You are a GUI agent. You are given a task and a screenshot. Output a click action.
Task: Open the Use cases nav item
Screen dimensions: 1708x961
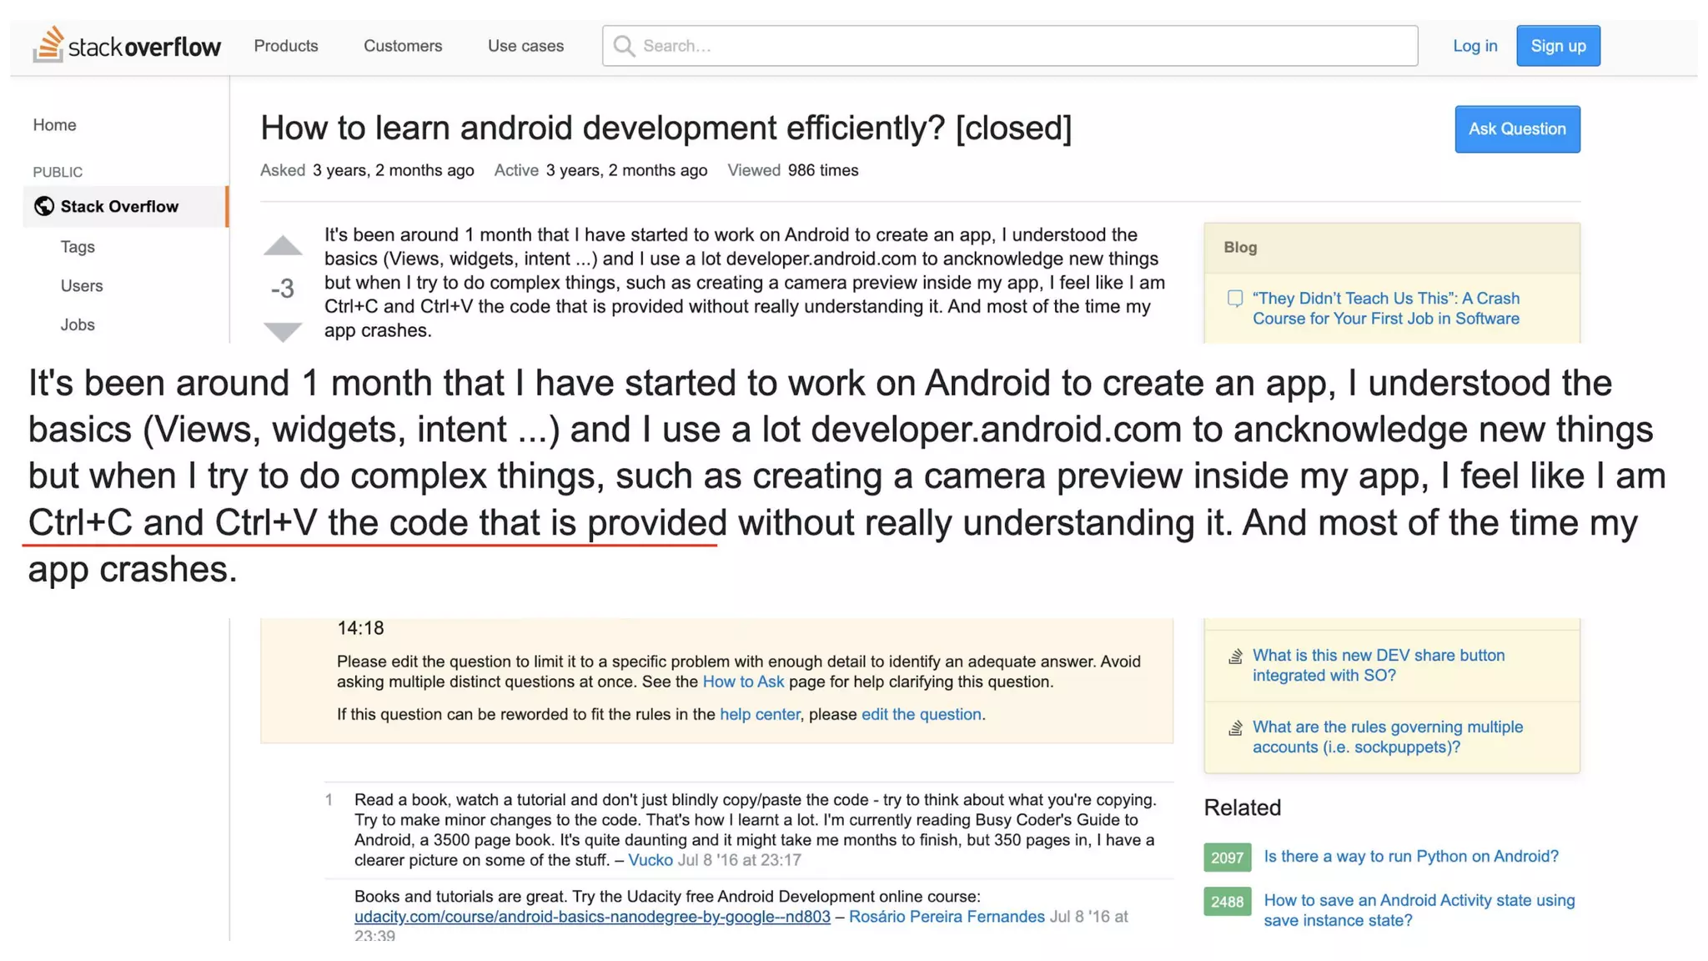[525, 46]
